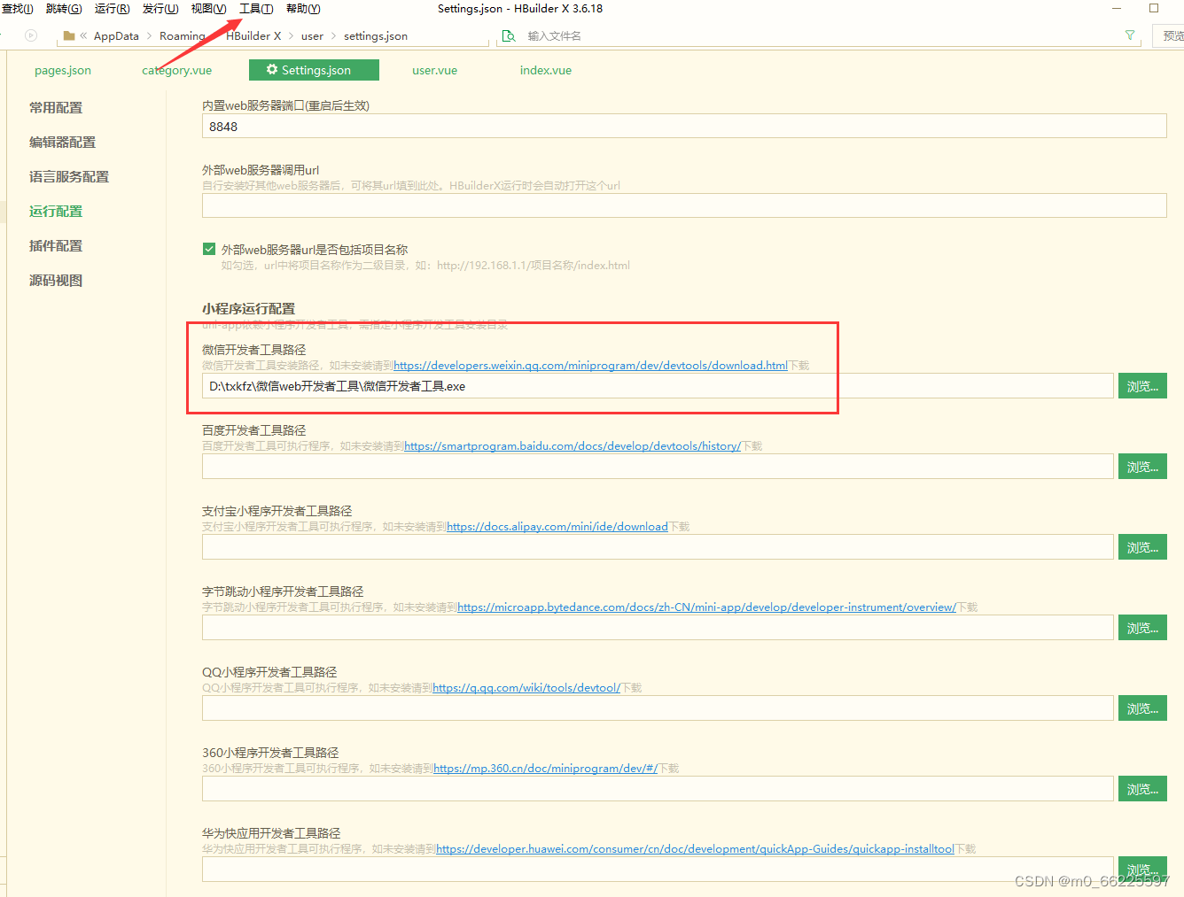Open the Alipay mini program IDE download link
The width and height of the screenshot is (1184, 897).
click(x=557, y=526)
